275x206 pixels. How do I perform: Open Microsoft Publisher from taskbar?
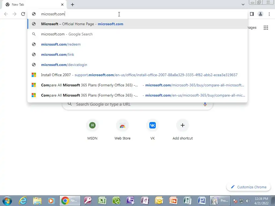click(187, 201)
